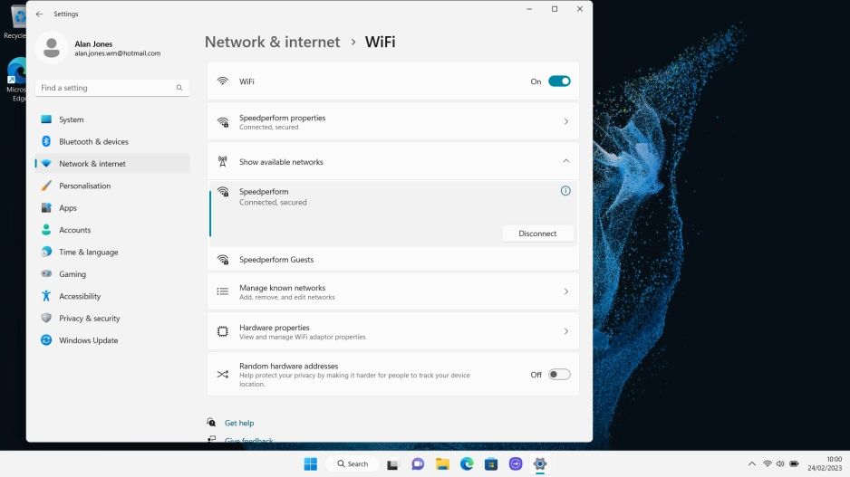Open the Windows Start menu
The height and width of the screenshot is (477, 850).
[310, 463]
